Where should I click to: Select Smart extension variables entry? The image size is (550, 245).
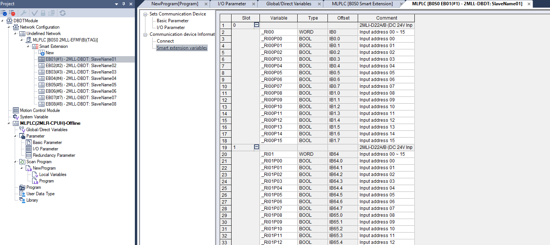pos(182,48)
